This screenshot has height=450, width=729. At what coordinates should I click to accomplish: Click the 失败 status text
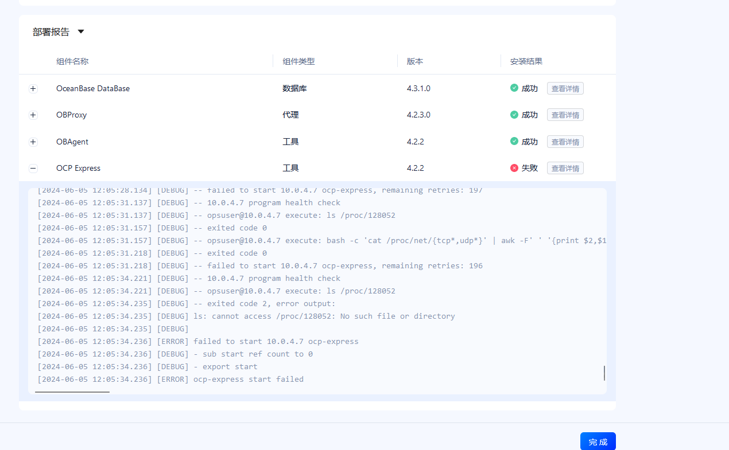[530, 168]
